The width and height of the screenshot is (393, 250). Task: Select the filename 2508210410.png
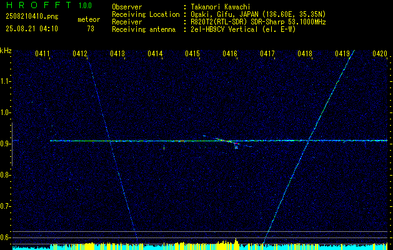32,16
